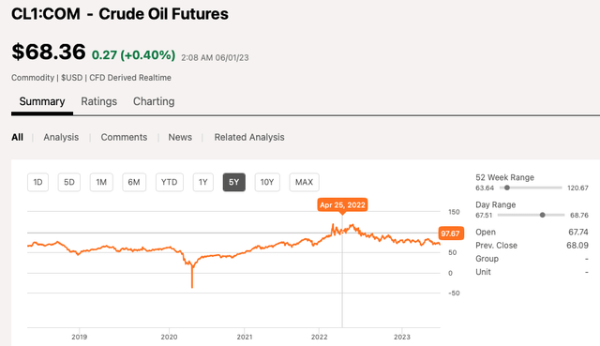Open Related Analysis filter

point(249,137)
